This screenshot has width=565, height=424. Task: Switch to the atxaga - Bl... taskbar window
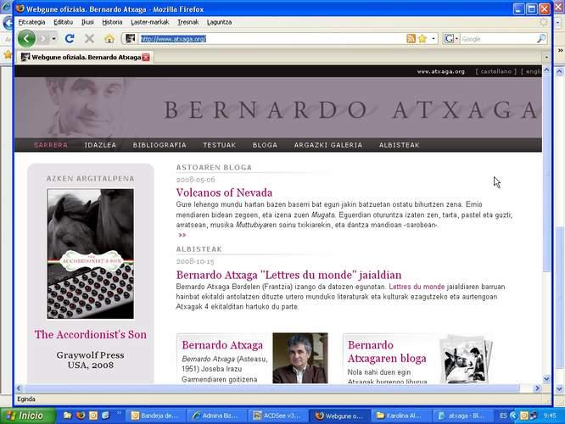click(461, 416)
